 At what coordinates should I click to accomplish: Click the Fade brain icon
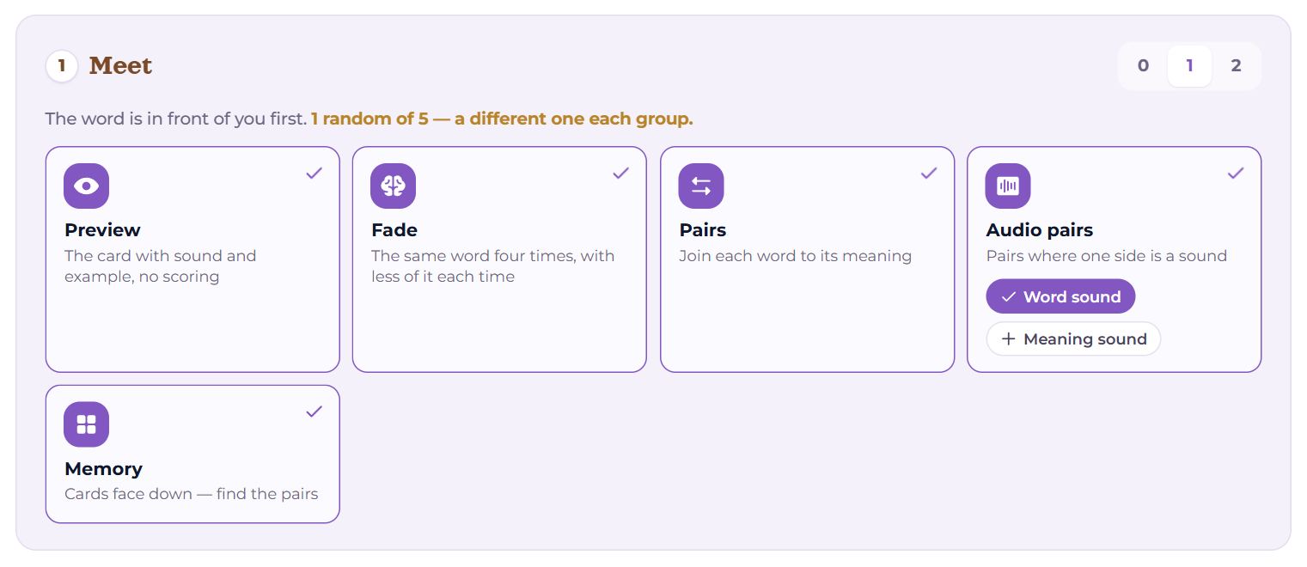[x=393, y=186]
